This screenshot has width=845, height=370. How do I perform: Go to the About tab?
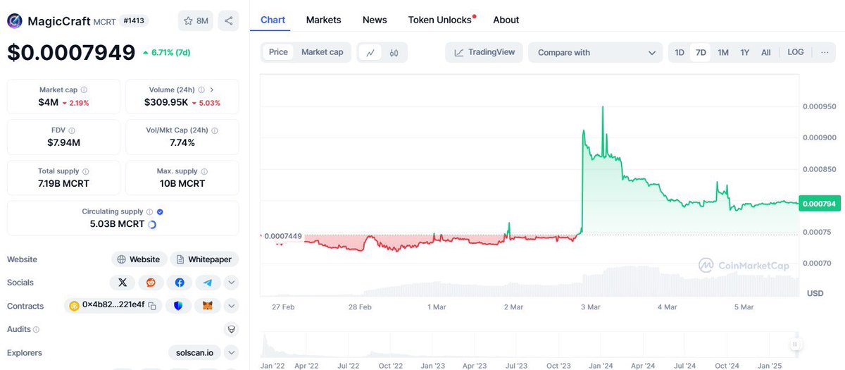coord(506,20)
